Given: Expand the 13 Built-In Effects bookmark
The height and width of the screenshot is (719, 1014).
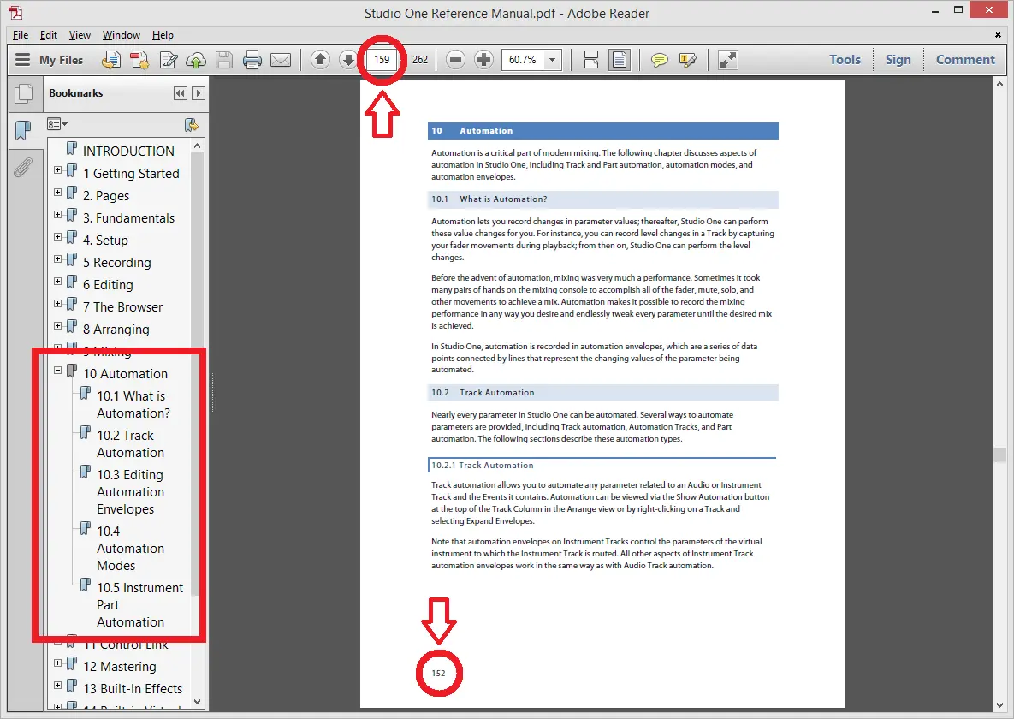Looking at the screenshot, I should click(57, 686).
